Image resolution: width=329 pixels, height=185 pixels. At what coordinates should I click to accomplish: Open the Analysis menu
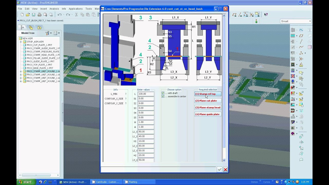click(54, 9)
